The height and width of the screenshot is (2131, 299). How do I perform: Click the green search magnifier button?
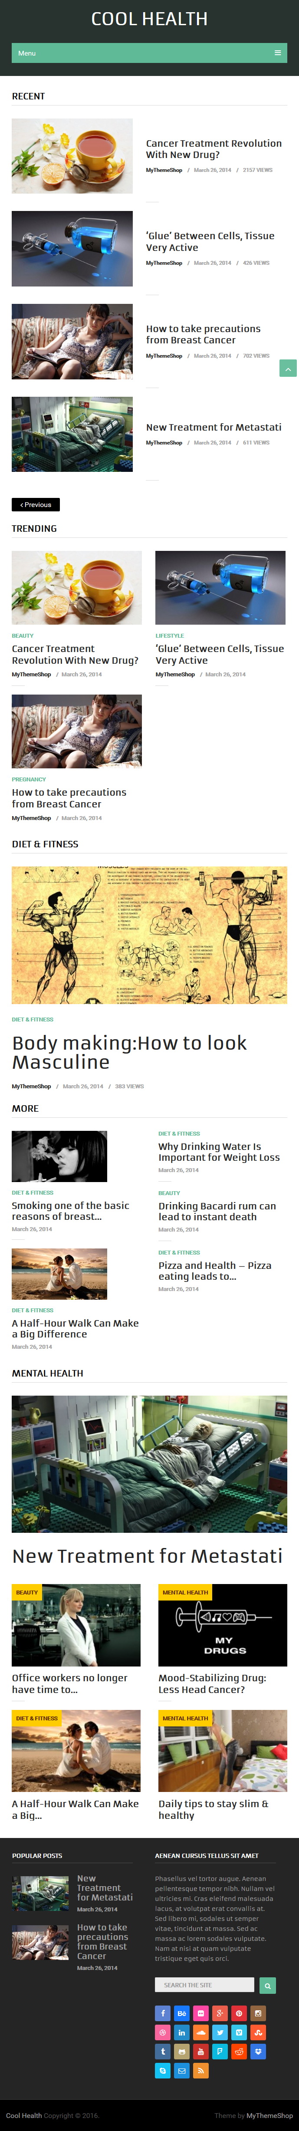267,1986
